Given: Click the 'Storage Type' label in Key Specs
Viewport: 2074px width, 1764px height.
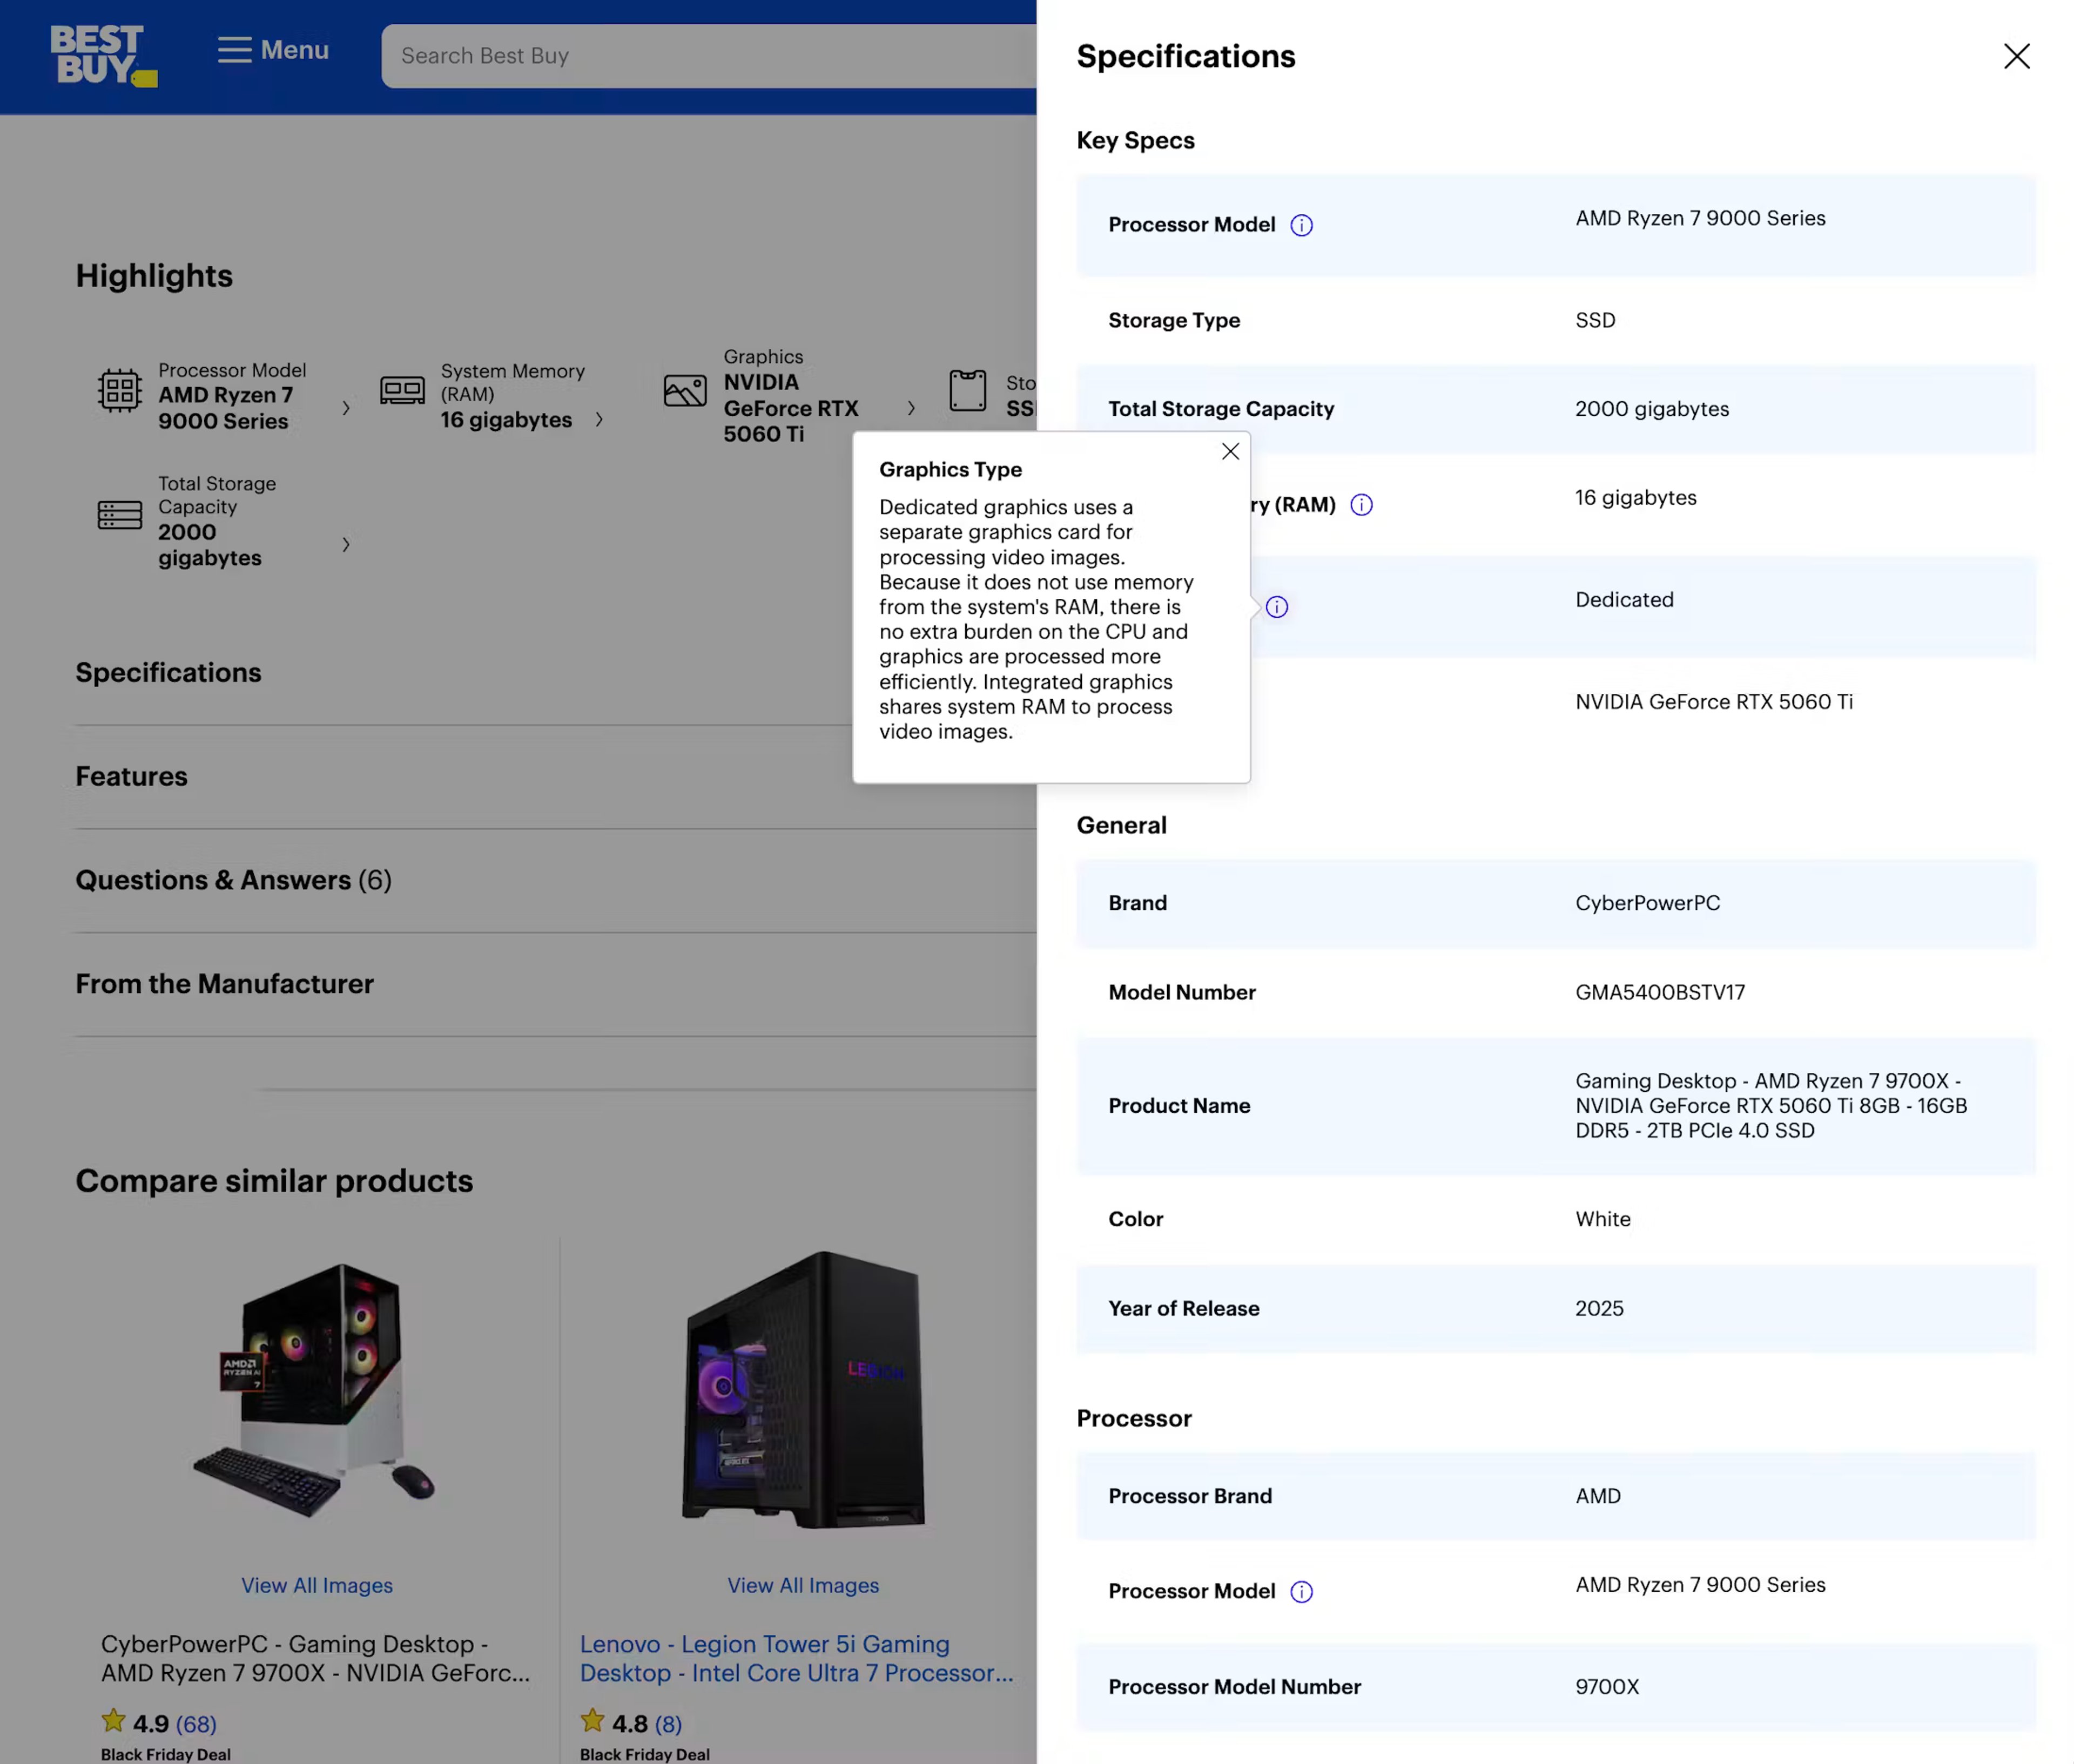Looking at the screenshot, I should tap(1174, 320).
